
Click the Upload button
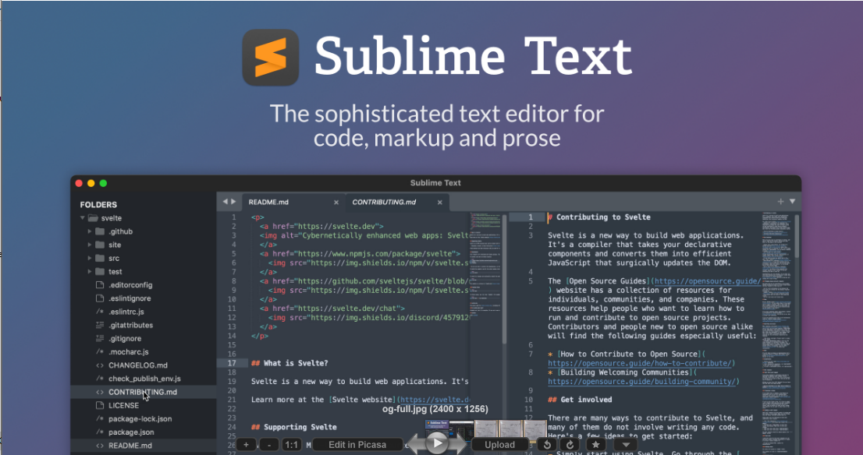click(499, 445)
